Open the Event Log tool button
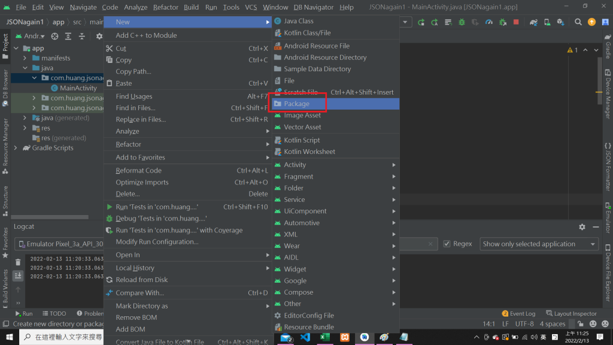This screenshot has height=345, width=613. pos(518,314)
